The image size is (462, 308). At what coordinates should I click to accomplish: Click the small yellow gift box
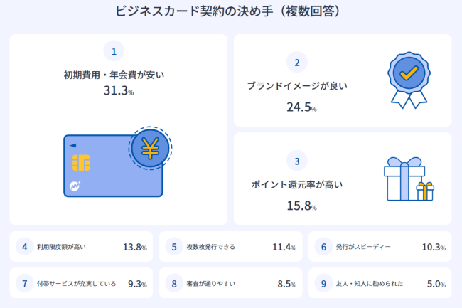[x=425, y=191]
